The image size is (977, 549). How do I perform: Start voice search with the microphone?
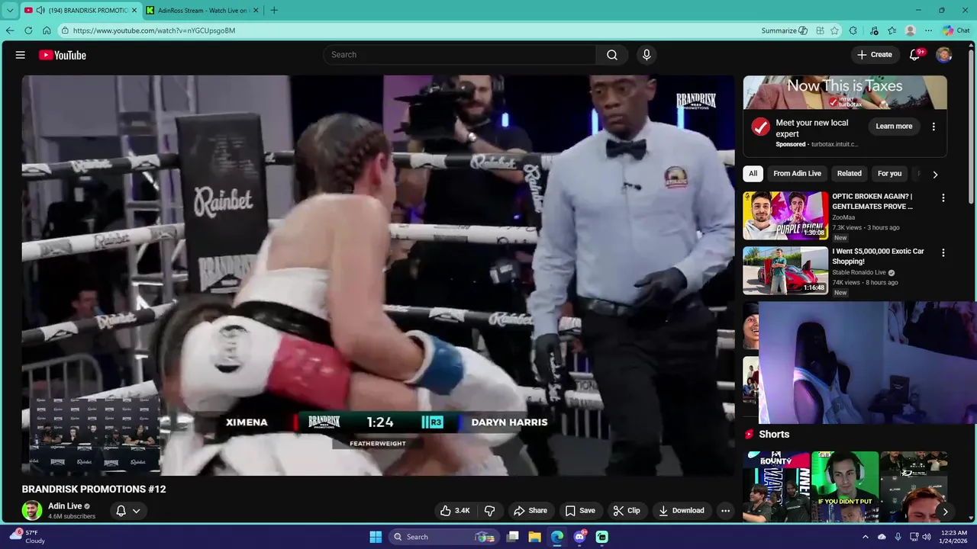click(646, 55)
